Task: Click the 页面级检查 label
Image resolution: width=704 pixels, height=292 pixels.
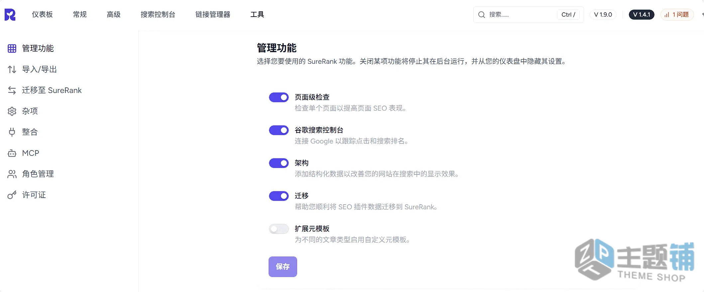Action: 312,97
